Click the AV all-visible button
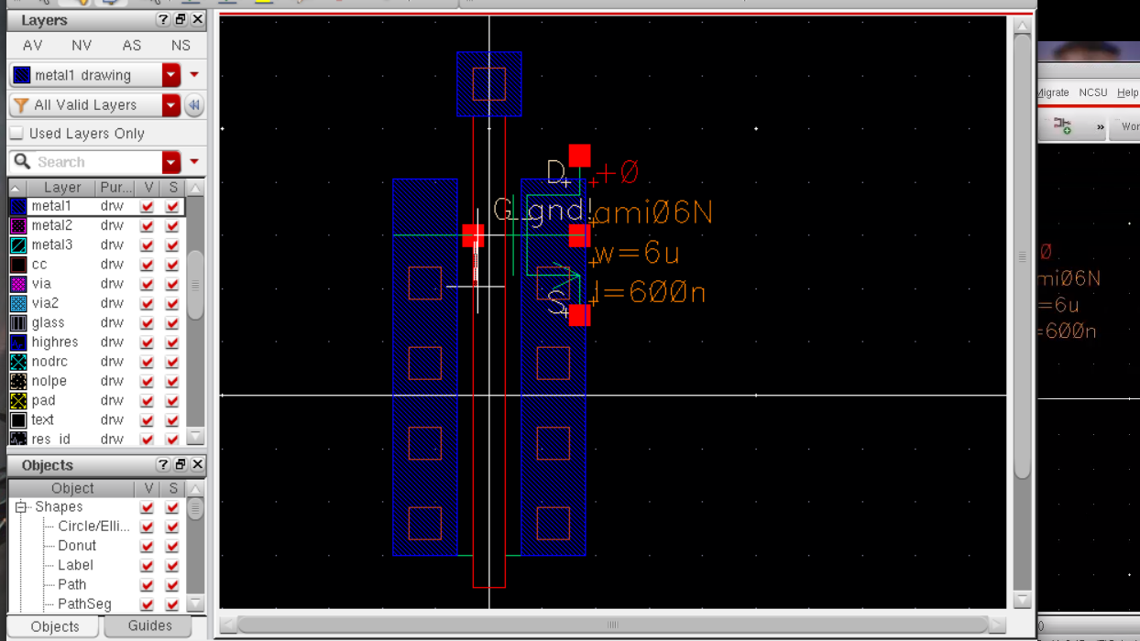The width and height of the screenshot is (1140, 641). pyautogui.click(x=32, y=45)
